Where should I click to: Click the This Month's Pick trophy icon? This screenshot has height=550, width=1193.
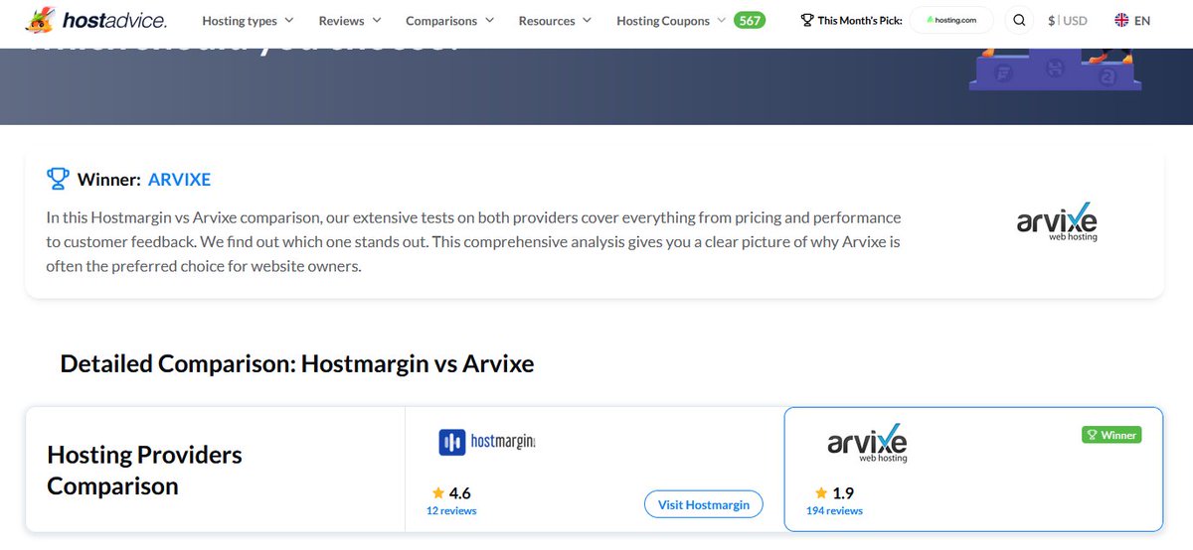pyautogui.click(x=807, y=20)
